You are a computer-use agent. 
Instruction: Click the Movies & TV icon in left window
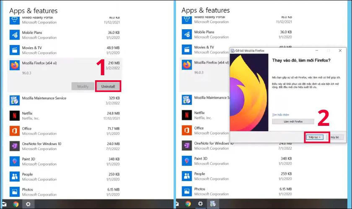pyautogui.click(x=15, y=50)
